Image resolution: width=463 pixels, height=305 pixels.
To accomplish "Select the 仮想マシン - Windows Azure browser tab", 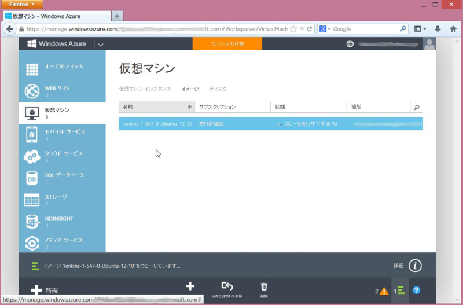I will (x=57, y=16).
